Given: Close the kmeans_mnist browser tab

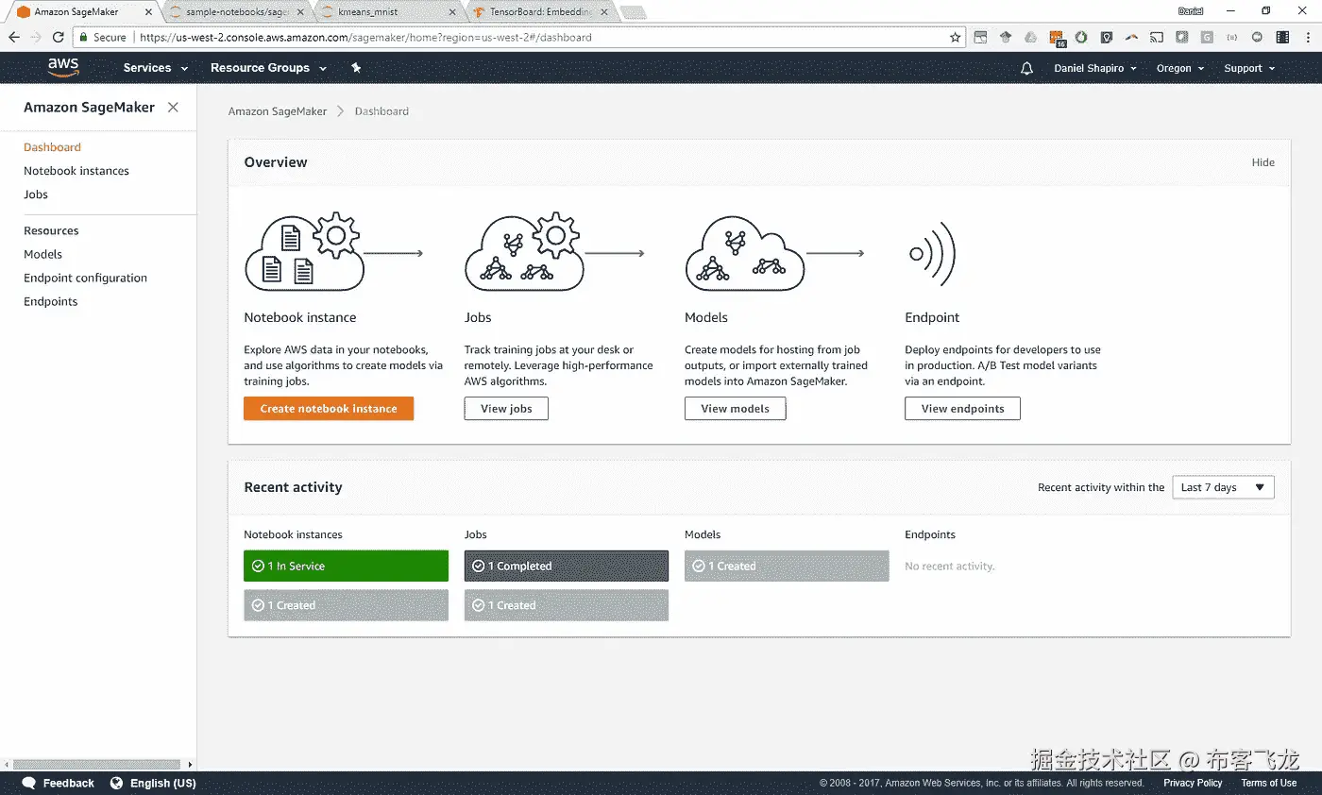Looking at the screenshot, I should tap(452, 12).
